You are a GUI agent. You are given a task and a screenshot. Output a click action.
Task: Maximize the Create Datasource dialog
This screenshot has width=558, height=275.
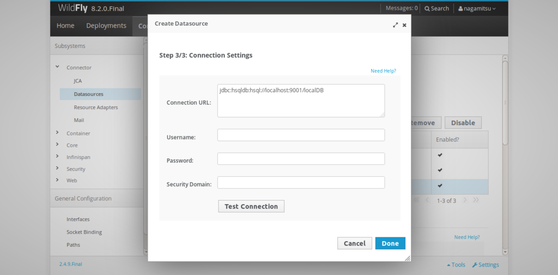point(395,25)
